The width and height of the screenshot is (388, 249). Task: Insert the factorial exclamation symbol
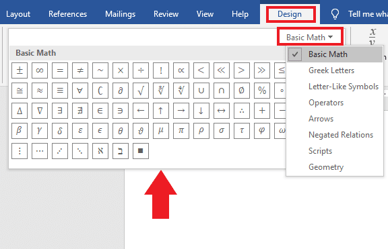point(161,70)
